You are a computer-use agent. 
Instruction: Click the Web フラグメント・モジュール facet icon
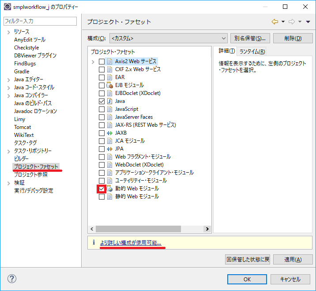pyautogui.click(x=109, y=157)
